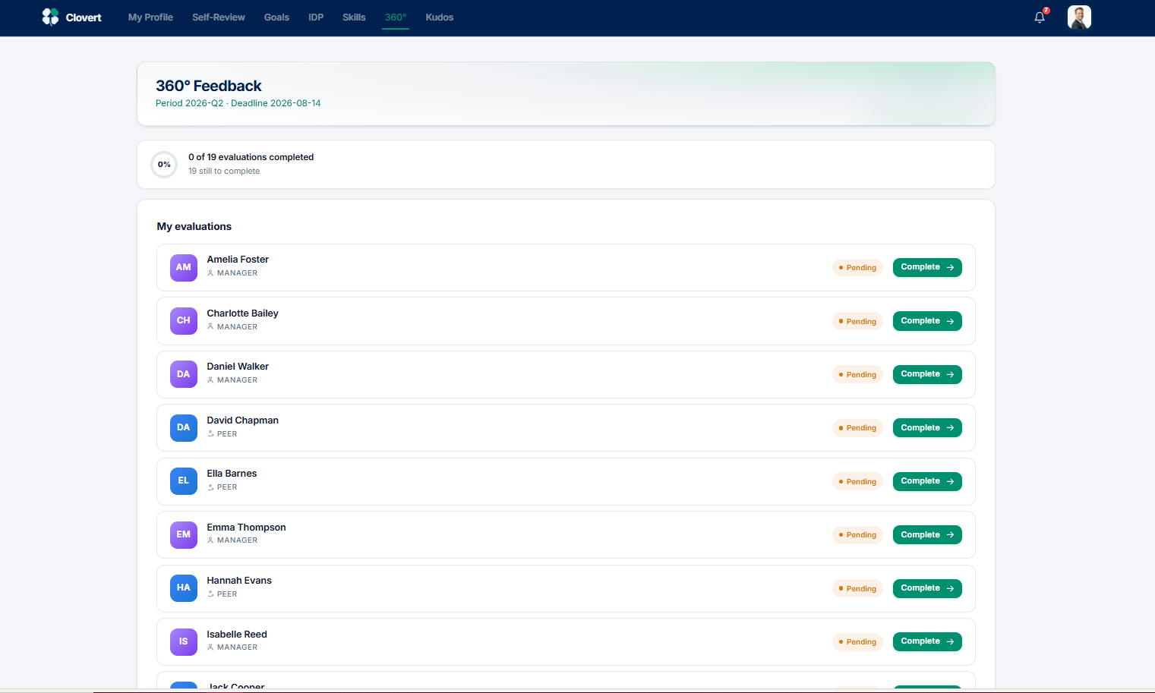1155x693 pixels.
Task: Complete Emma Thompson's evaluation
Action: (927, 535)
